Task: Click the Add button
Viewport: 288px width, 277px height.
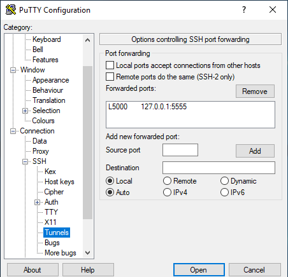Action: coord(255,151)
